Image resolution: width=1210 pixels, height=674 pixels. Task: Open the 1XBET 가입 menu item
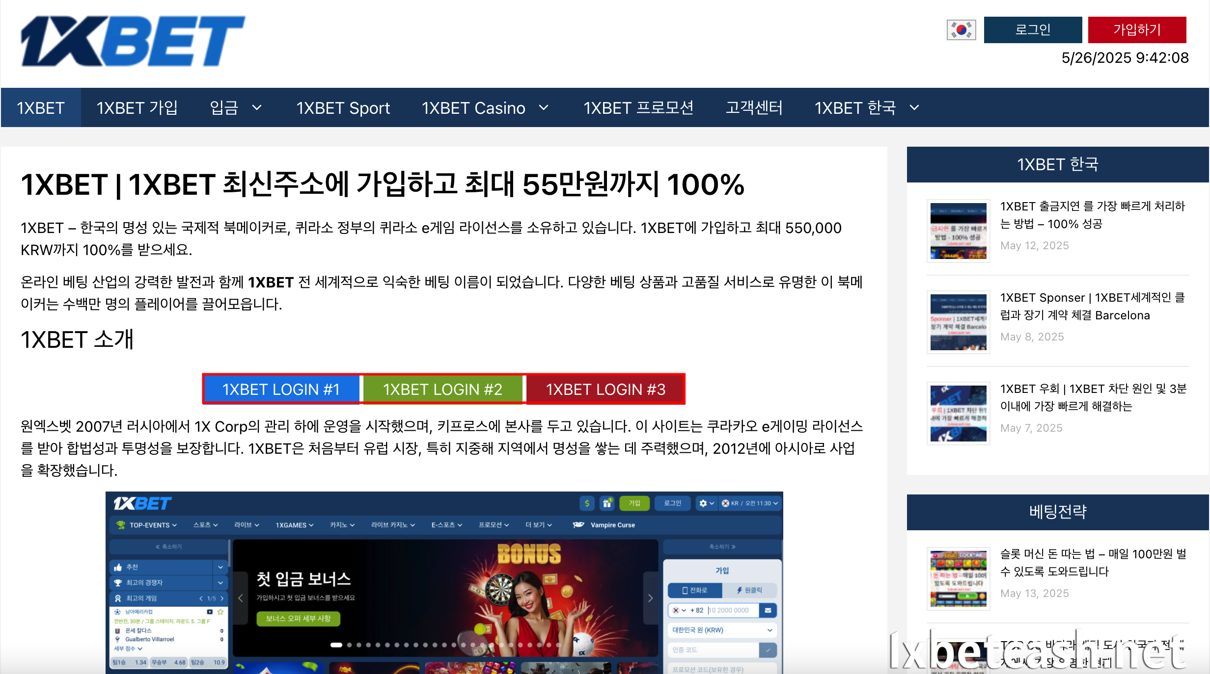click(137, 107)
